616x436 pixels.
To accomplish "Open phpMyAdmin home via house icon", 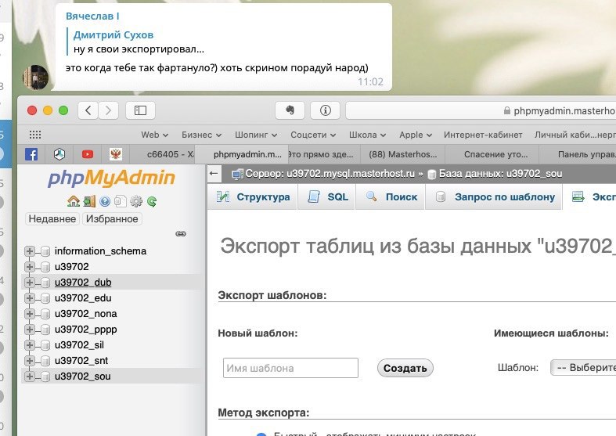I will (73, 201).
